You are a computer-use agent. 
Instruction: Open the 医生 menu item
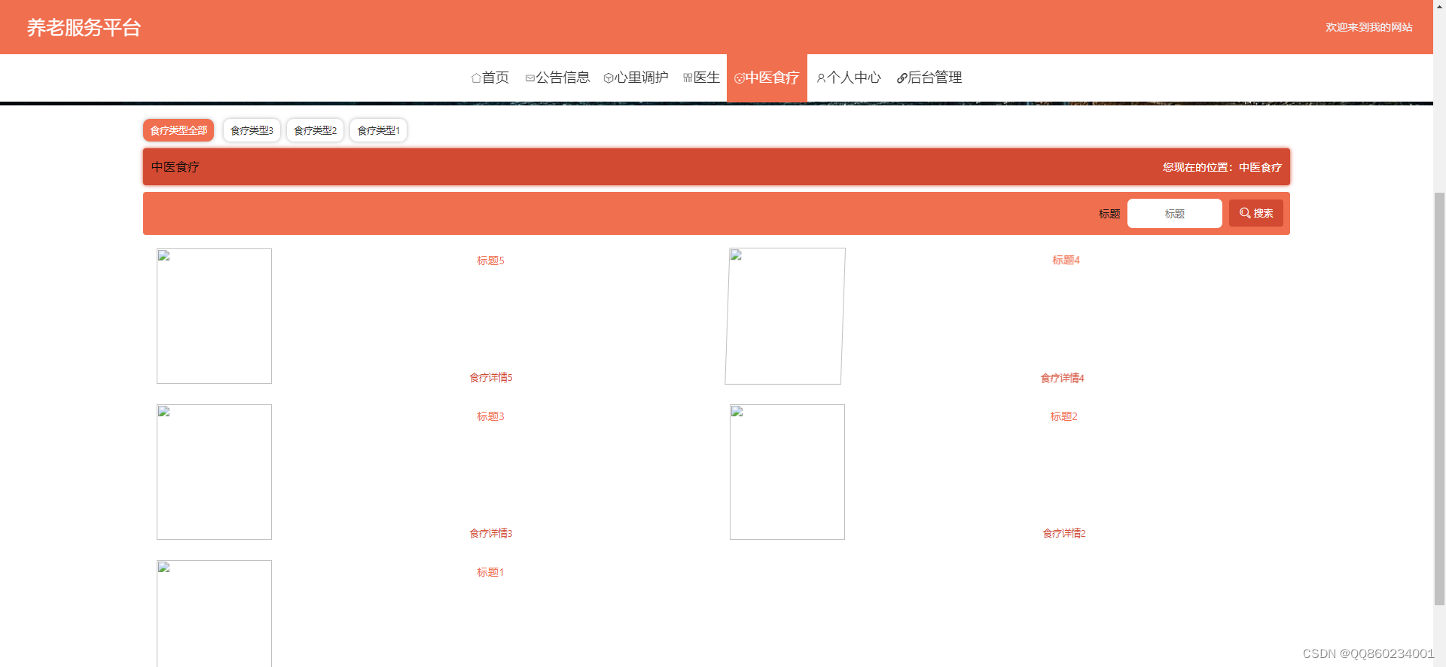701,78
